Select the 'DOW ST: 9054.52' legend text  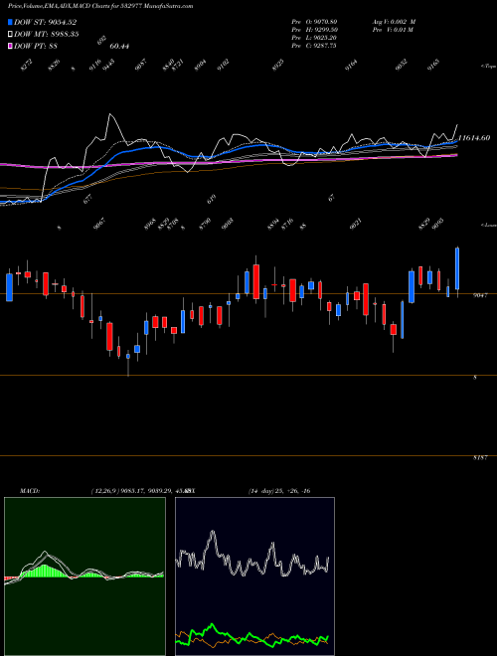pyautogui.click(x=45, y=22)
